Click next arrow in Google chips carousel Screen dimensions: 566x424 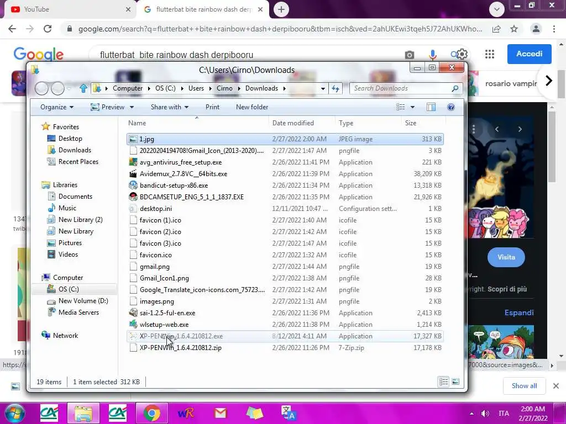tap(549, 81)
